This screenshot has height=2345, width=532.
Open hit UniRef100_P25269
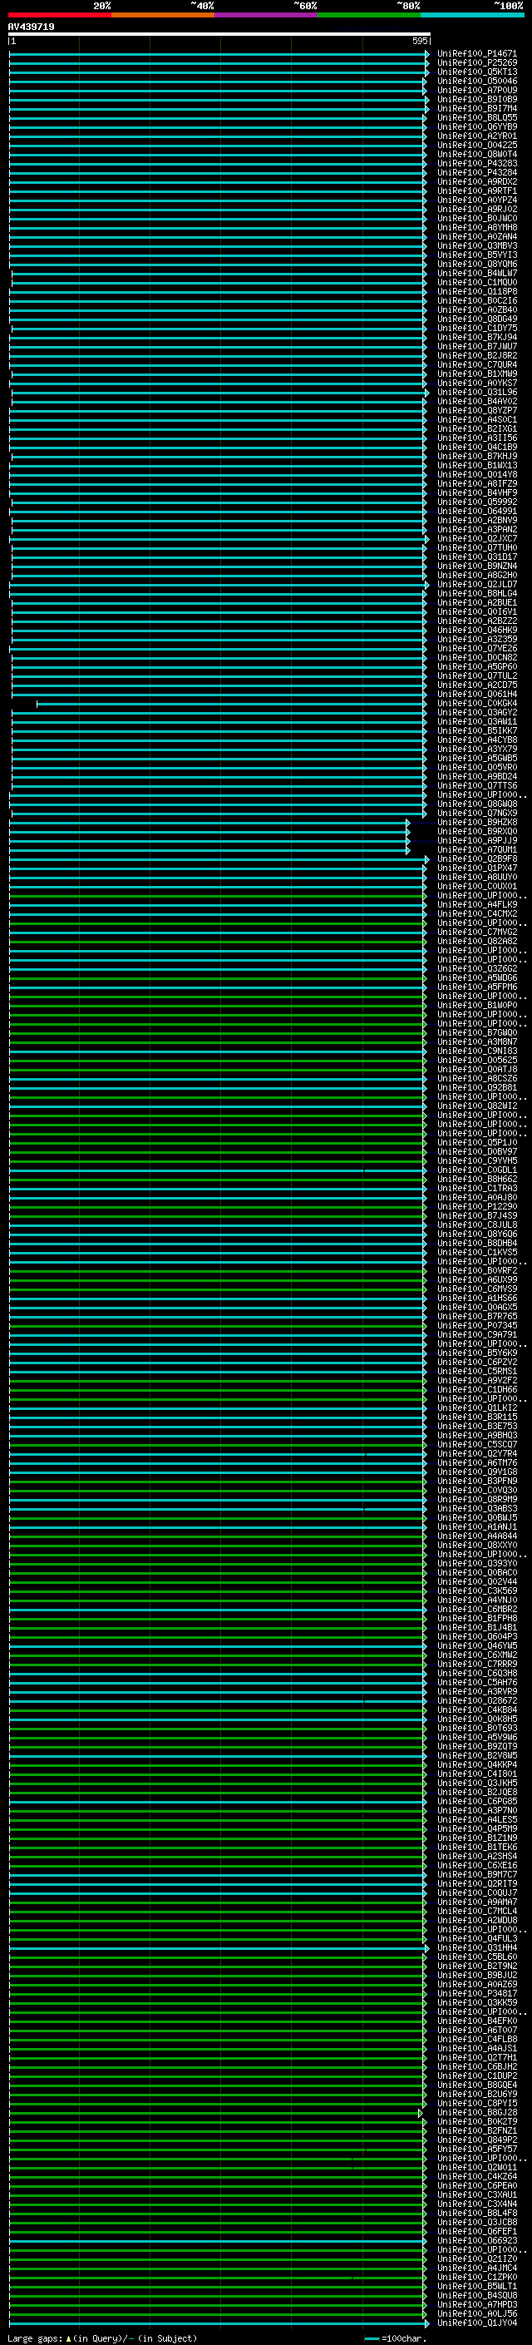pyautogui.click(x=476, y=63)
